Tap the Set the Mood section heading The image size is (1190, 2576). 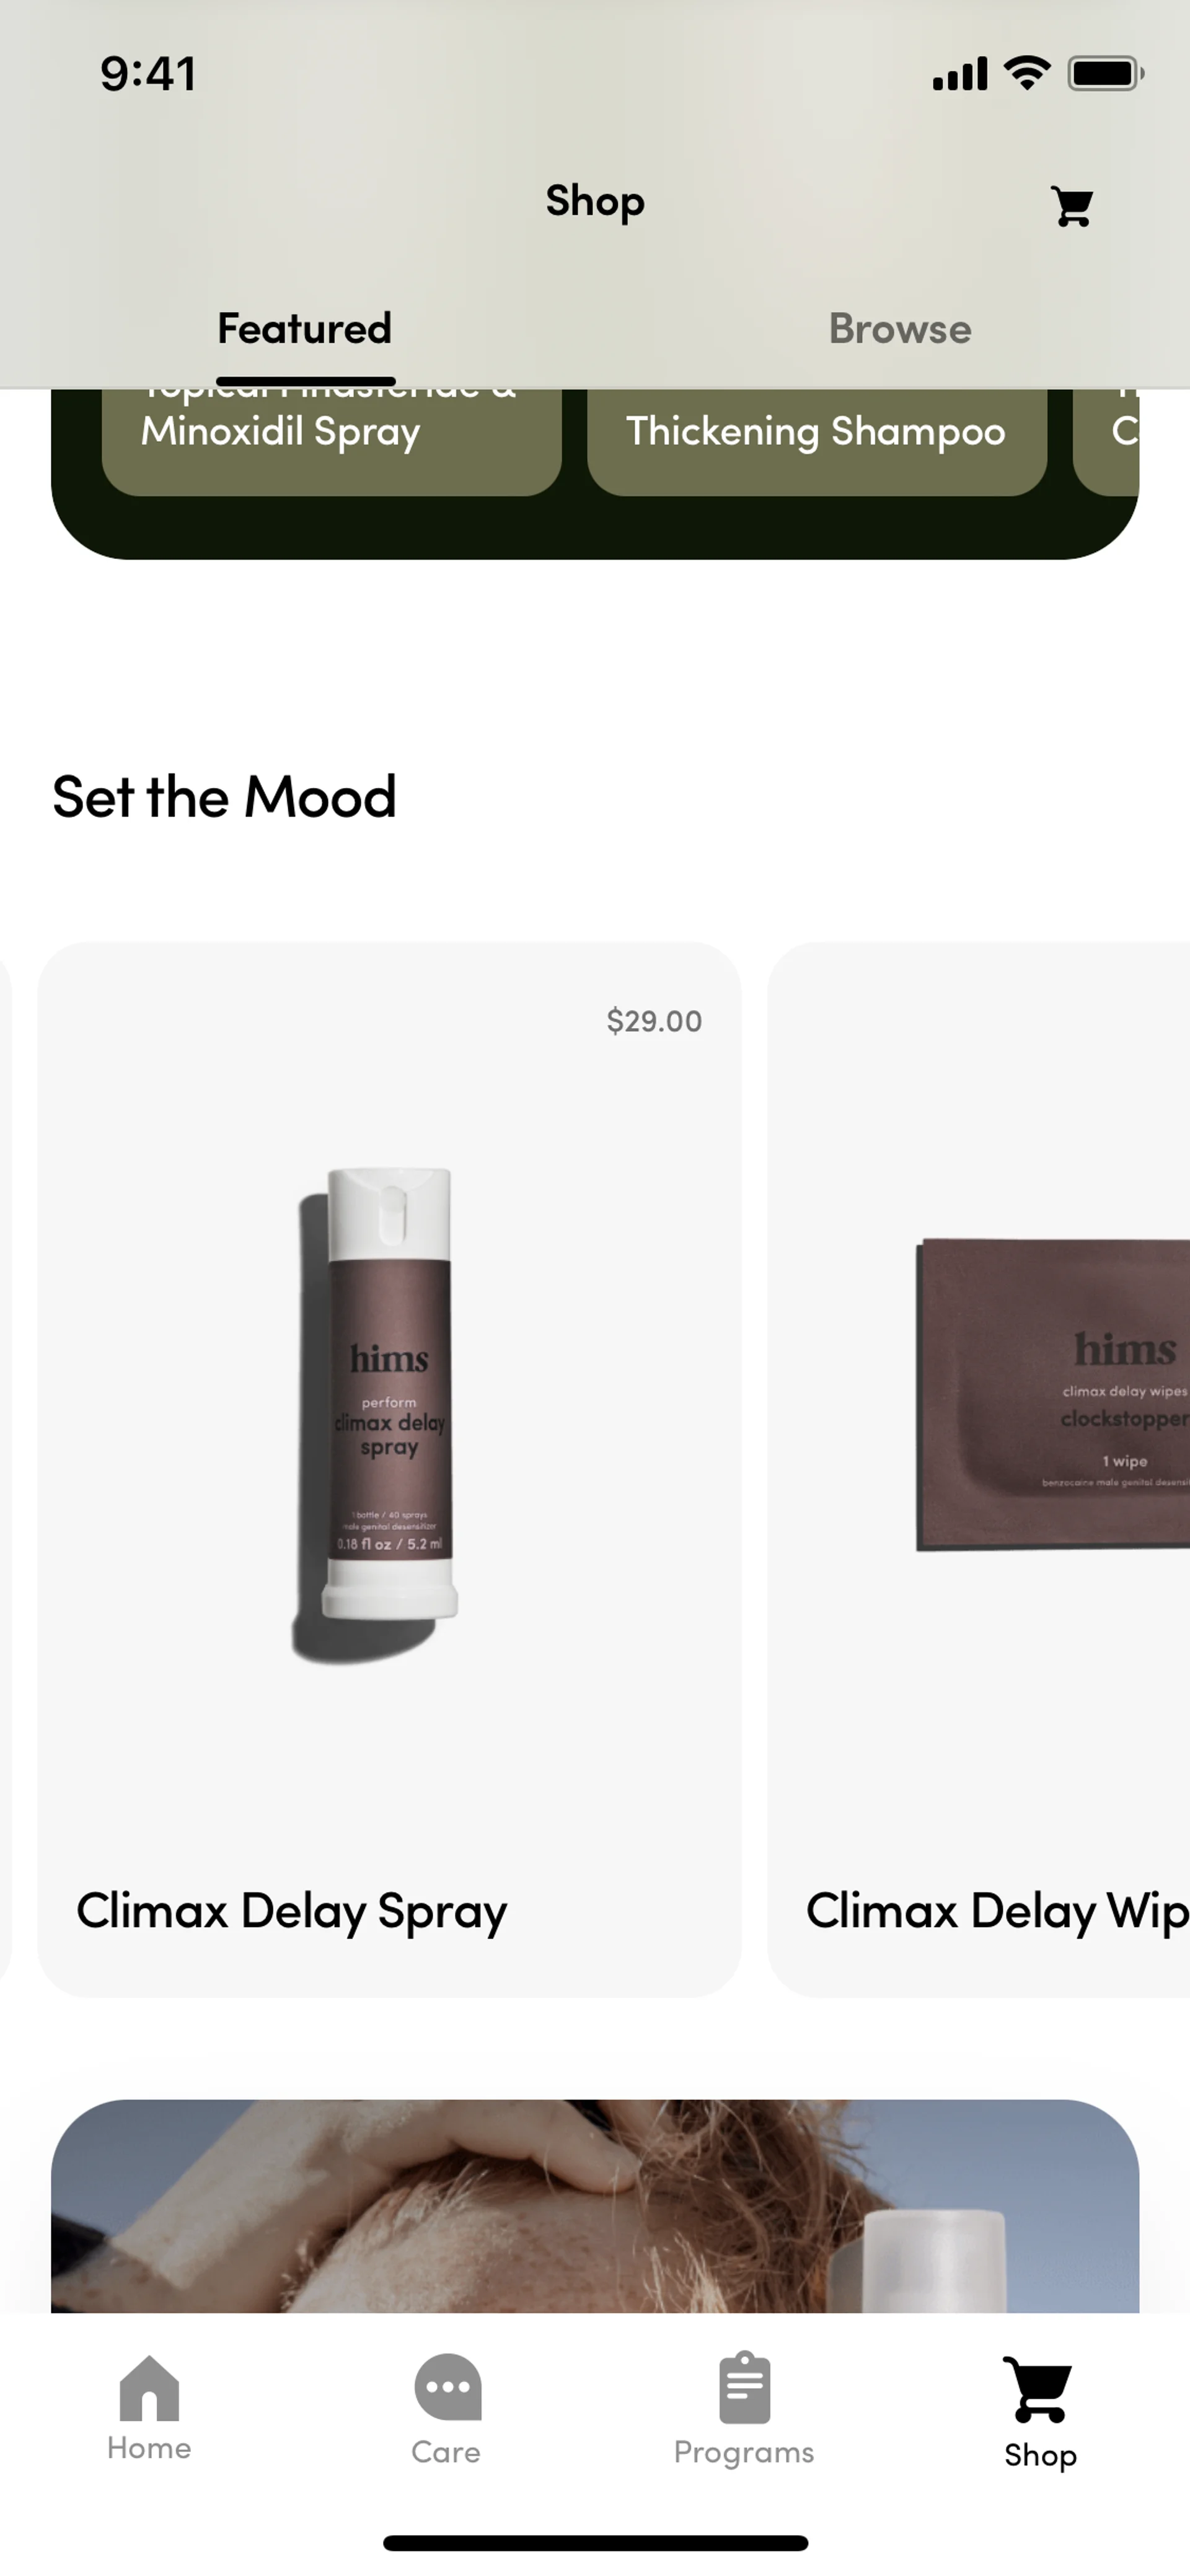[x=224, y=797]
